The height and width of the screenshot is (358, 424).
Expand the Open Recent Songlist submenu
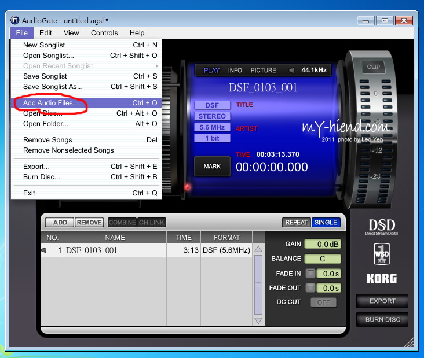[x=86, y=66]
